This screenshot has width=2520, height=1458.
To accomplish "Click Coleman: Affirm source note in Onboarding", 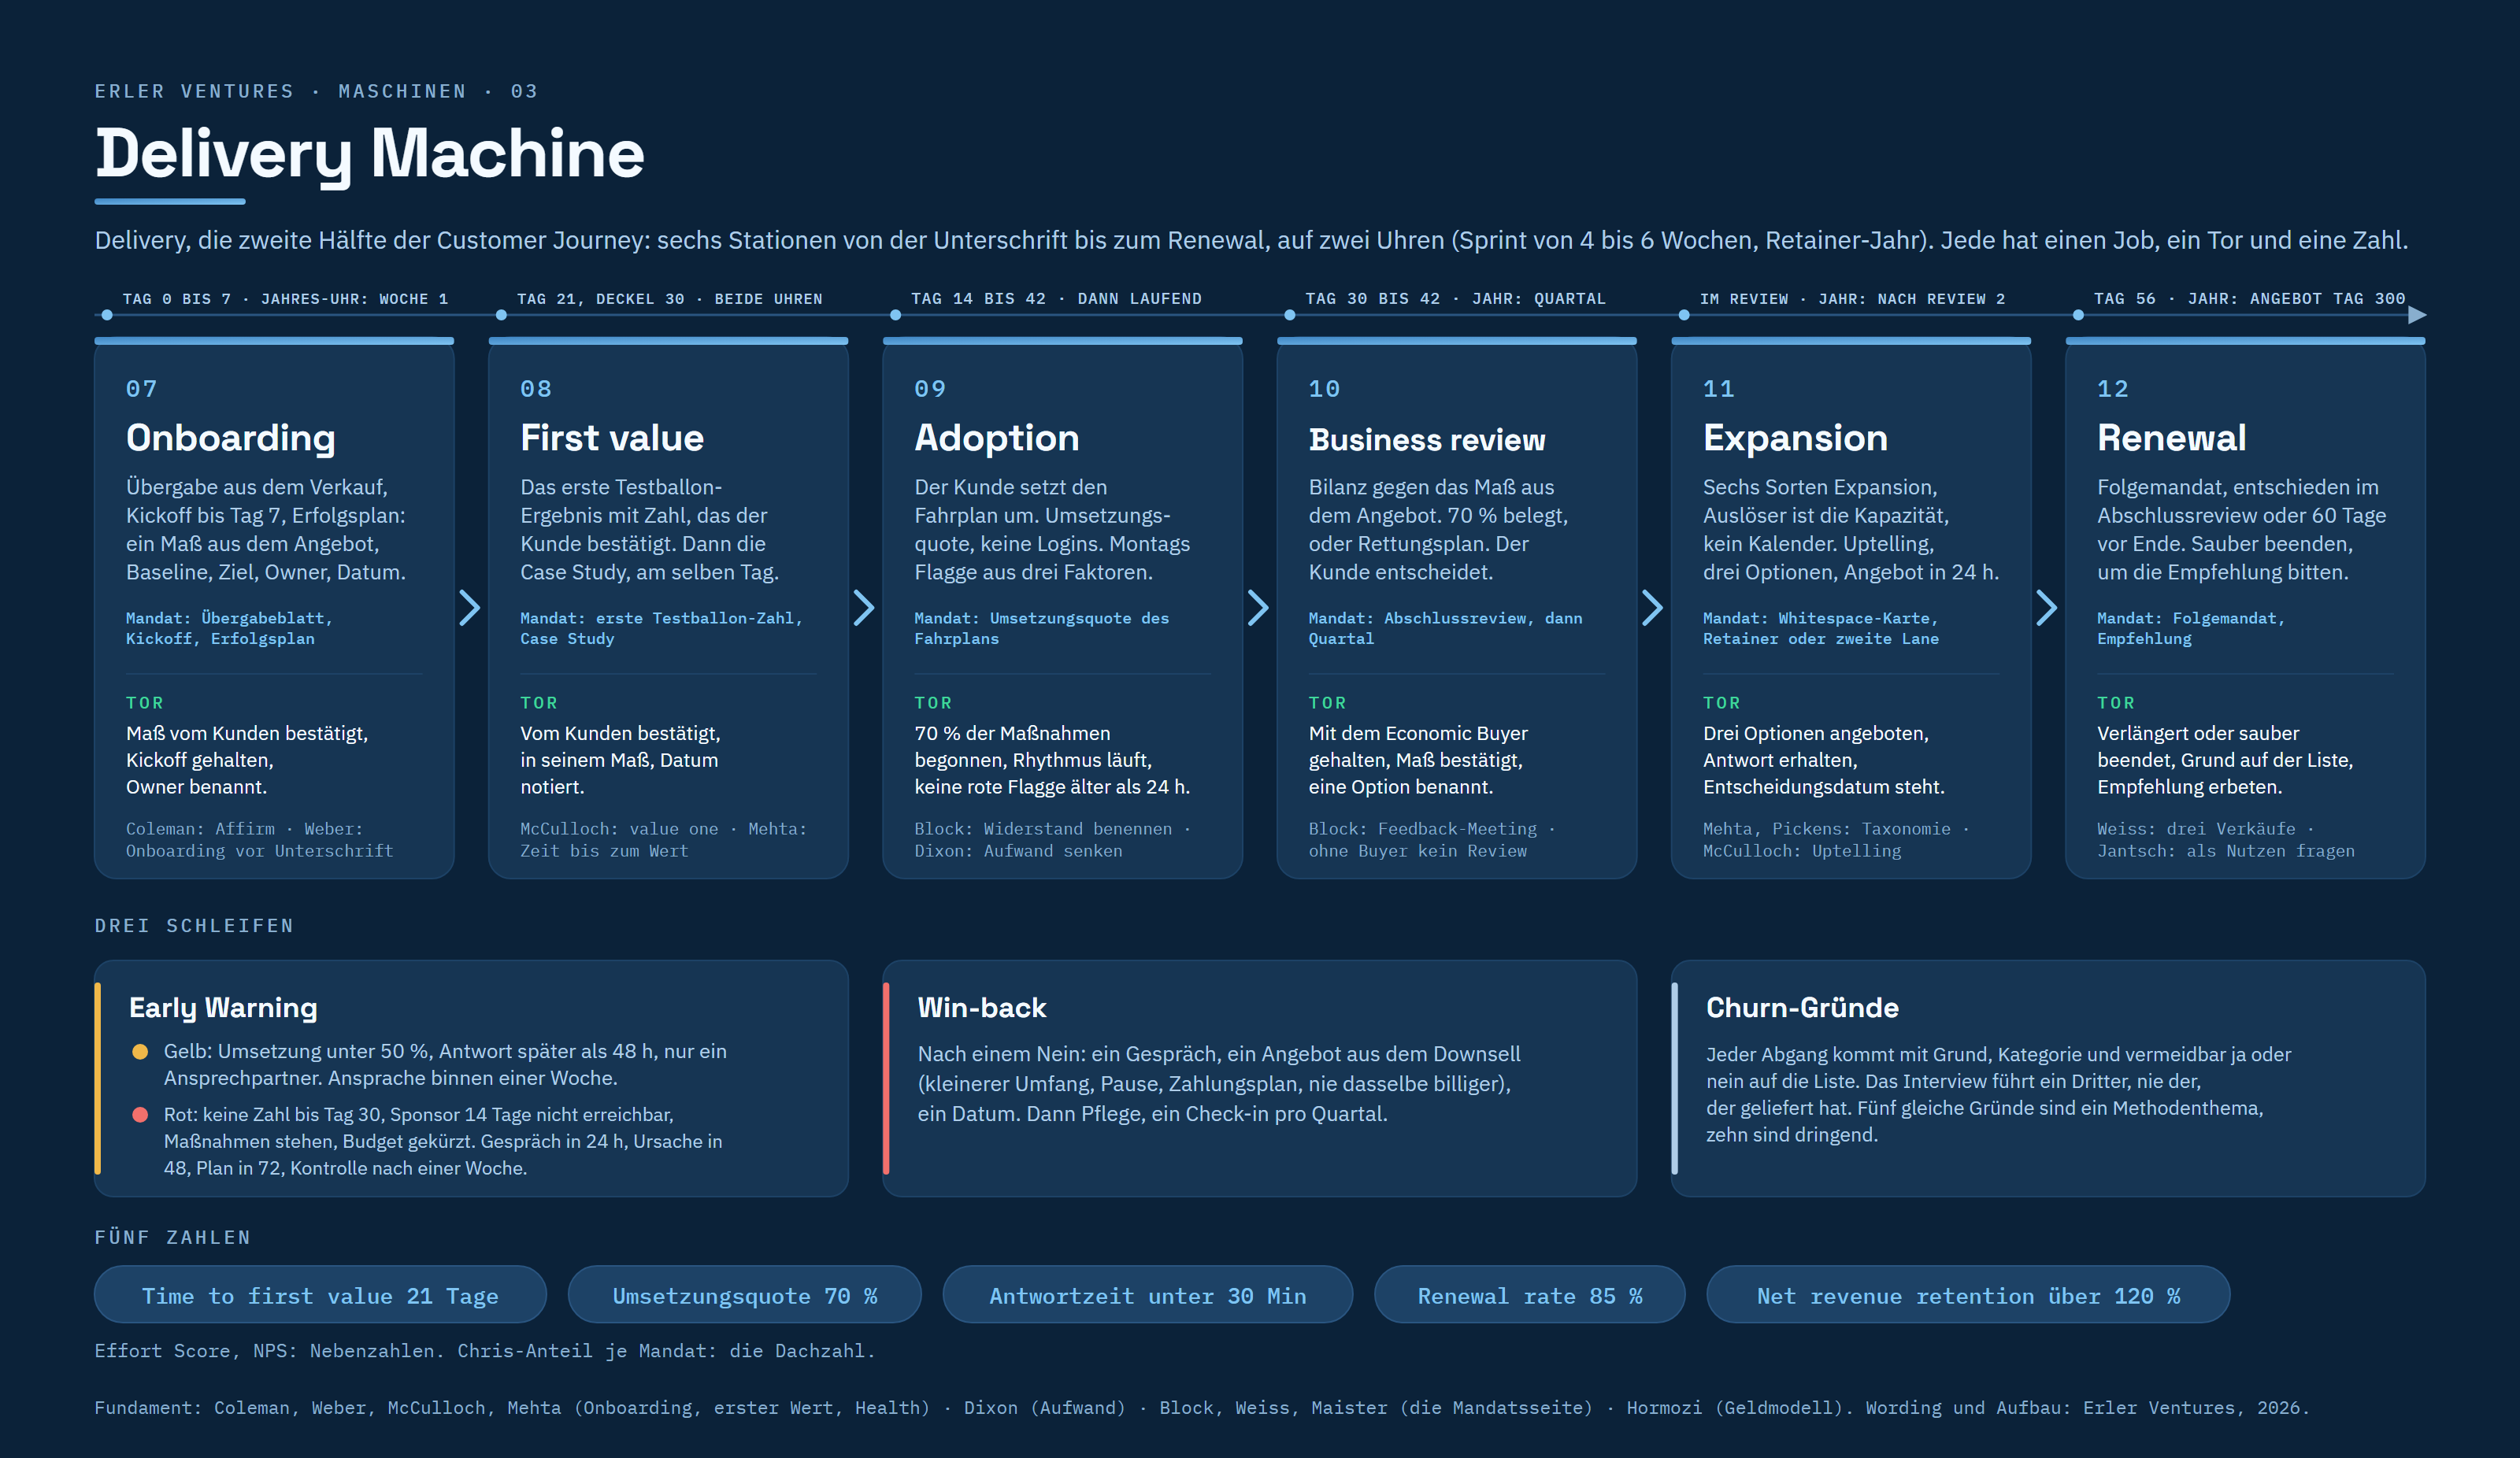I will tap(260, 839).
